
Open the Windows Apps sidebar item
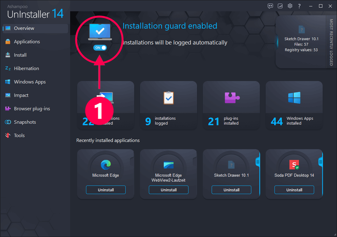[x=29, y=82]
